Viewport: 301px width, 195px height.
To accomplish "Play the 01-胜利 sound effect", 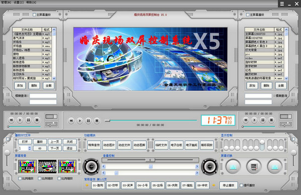I will 98,185.
